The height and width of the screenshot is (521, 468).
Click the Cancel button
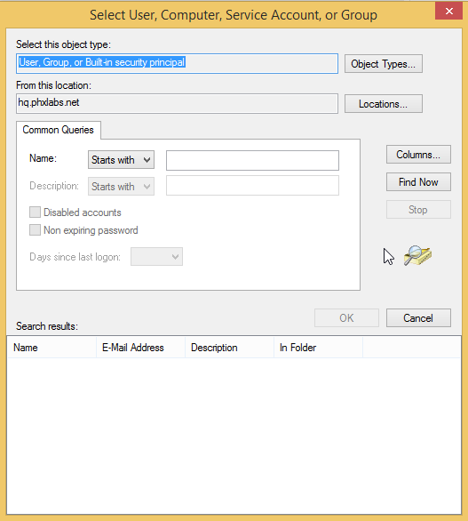[418, 318]
